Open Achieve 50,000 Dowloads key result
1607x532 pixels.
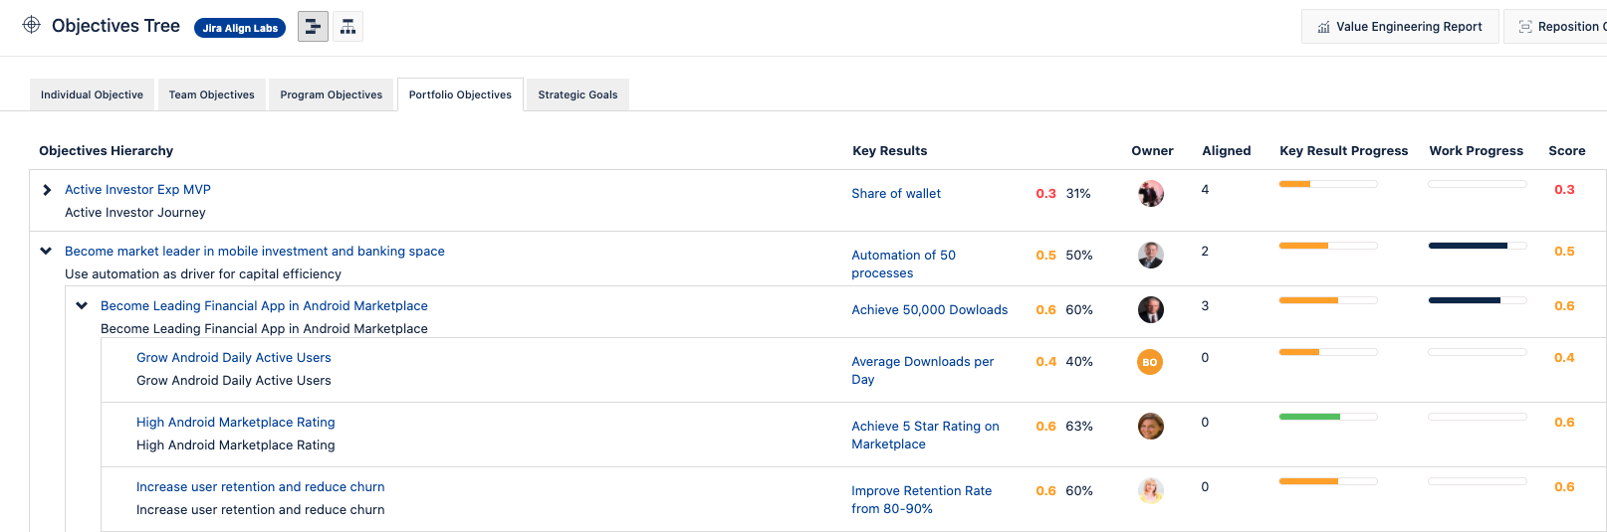click(x=929, y=309)
